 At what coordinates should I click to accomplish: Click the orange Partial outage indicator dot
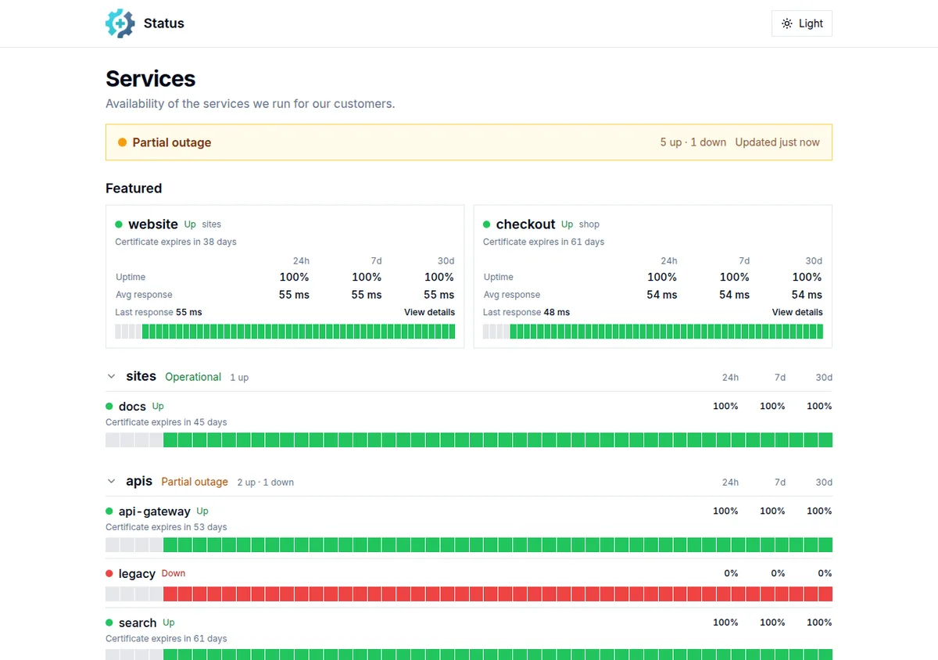tap(122, 142)
